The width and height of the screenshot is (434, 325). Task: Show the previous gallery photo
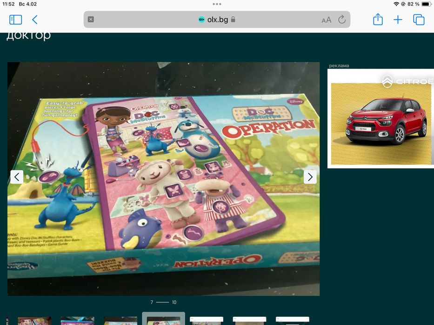pos(17,177)
